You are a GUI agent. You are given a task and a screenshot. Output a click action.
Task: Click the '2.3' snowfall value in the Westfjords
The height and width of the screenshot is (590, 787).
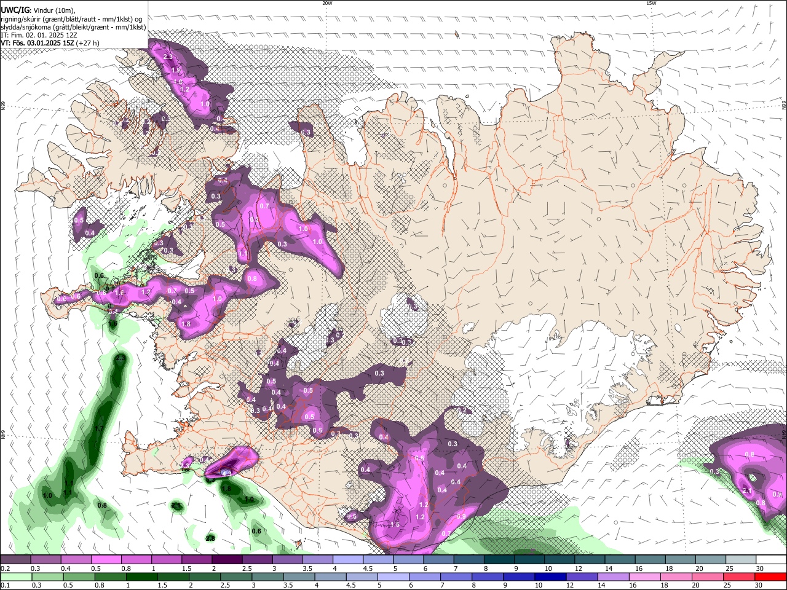168,57
